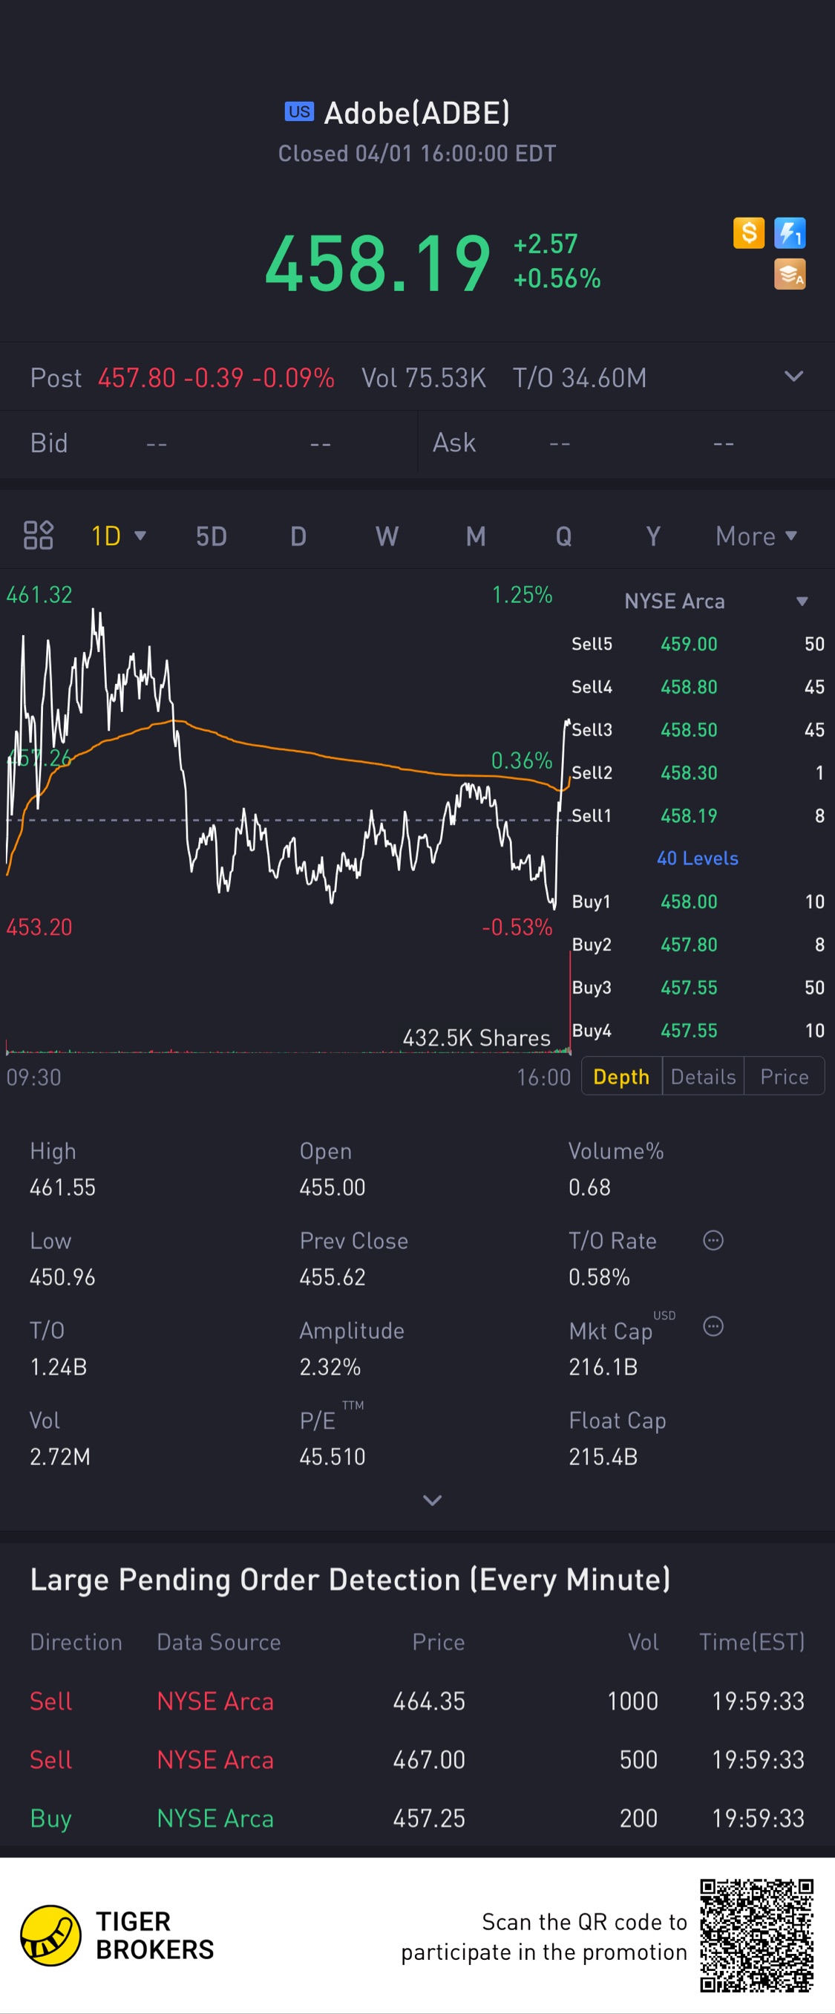Tap the Sell5 459.00 order row
The image size is (835, 2014).
click(698, 645)
